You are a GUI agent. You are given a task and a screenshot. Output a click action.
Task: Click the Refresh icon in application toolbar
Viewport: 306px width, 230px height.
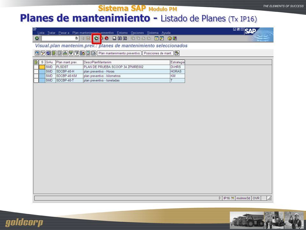point(48,53)
